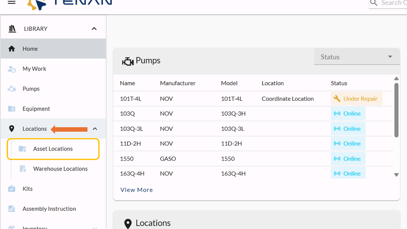The width and height of the screenshot is (407, 229).
Task: Click the Home house icon
Action: click(x=12, y=49)
